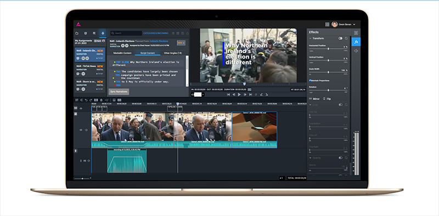The width and height of the screenshot is (439, 216).
Task: Expand the Crop section
Action: point(310,104)
